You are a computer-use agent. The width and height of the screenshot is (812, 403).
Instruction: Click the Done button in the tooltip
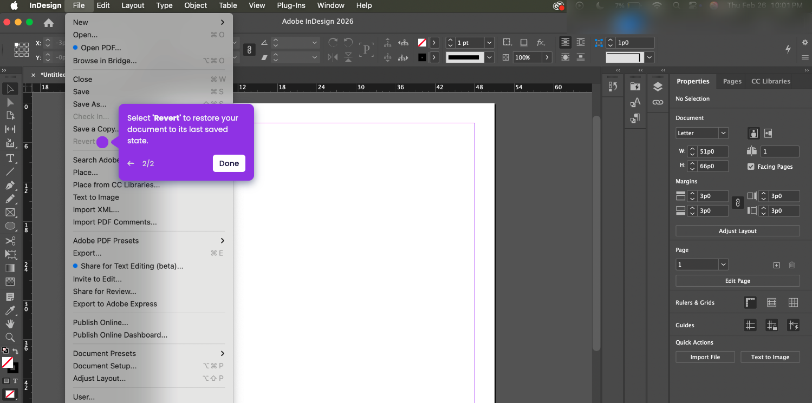[x=229, y=163]
